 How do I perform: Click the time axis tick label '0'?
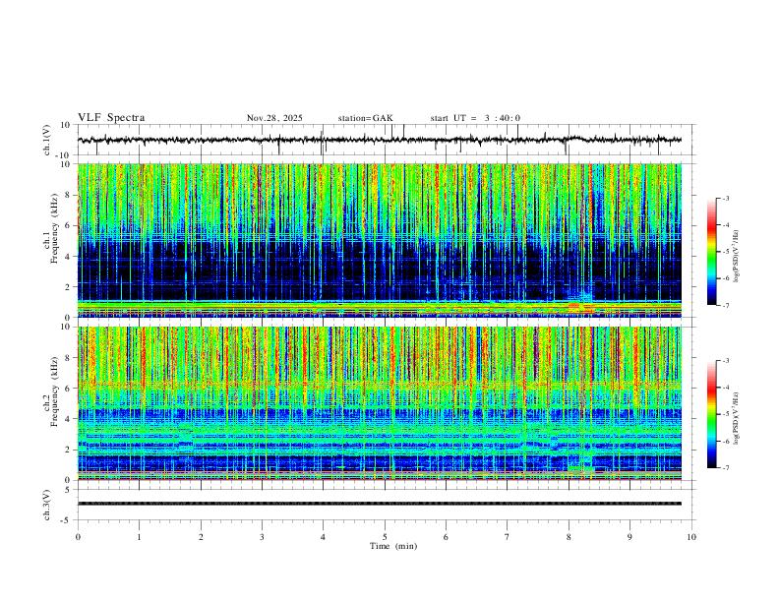[x=78, y=537]
